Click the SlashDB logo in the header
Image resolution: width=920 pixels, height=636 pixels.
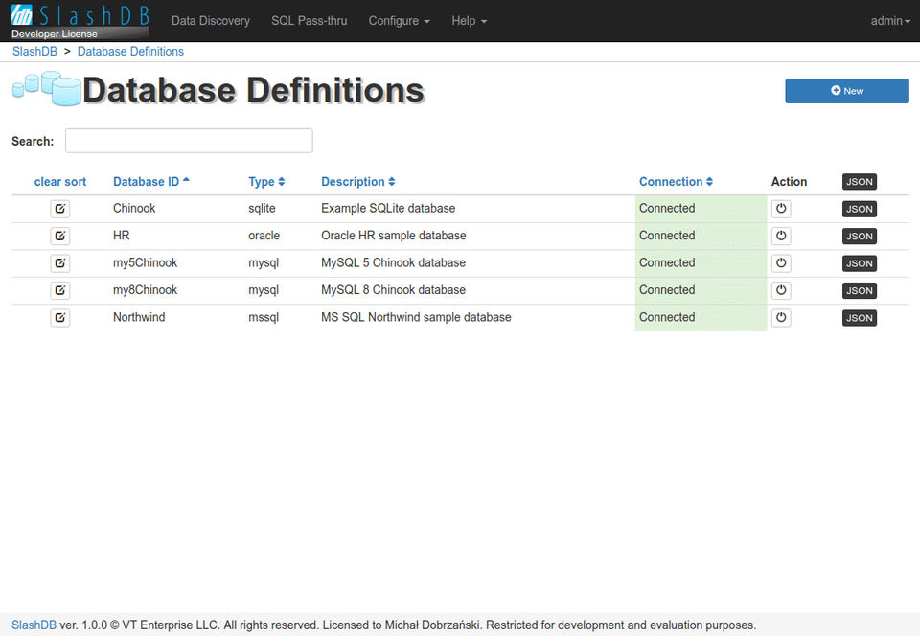(80, 20)
